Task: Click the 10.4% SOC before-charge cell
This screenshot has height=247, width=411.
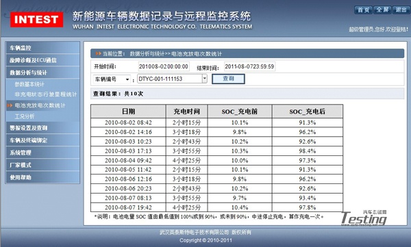Action: pos(240,207)
